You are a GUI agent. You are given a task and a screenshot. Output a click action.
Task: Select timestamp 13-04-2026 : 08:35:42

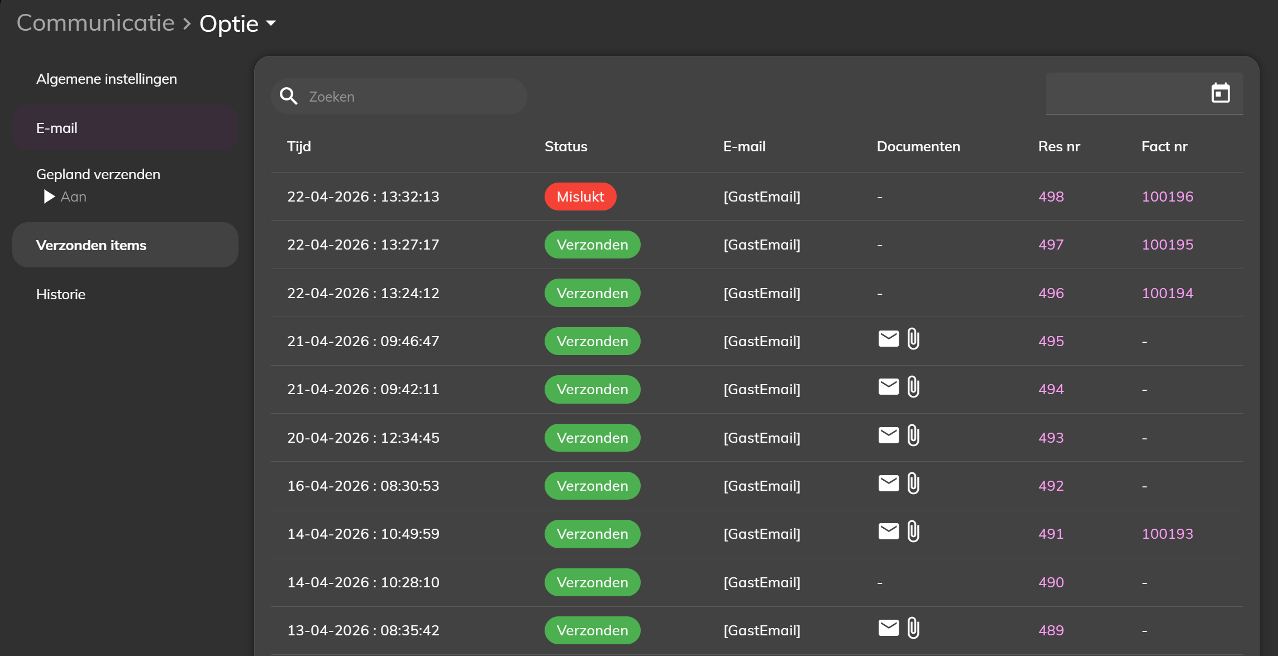tap(363, 630)
